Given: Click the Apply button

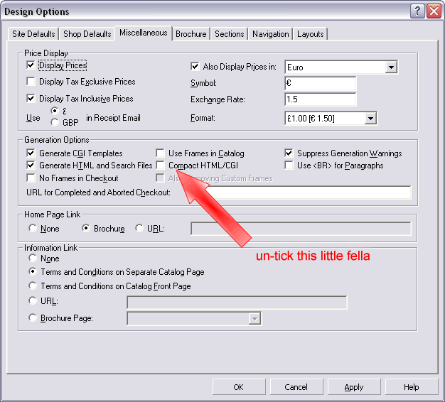Looking at the screenshot, I should [x=353, y=387].
